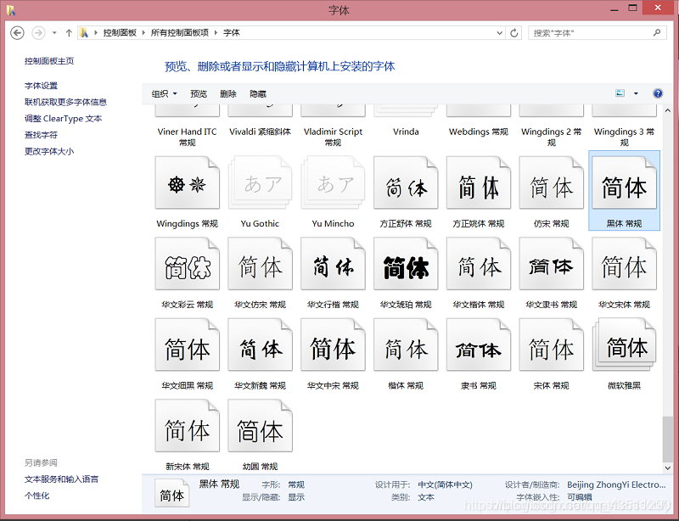679x521 pixels.
Task: Open the recent locations dropdown arrow
Action: (54, 33)
